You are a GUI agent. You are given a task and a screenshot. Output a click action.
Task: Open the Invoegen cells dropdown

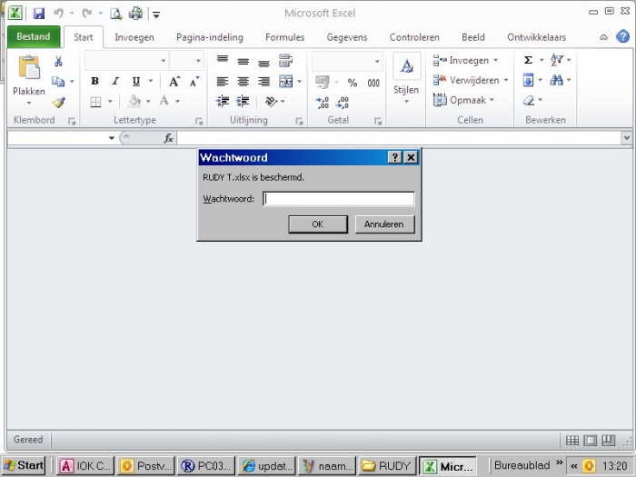pos(496,61)
